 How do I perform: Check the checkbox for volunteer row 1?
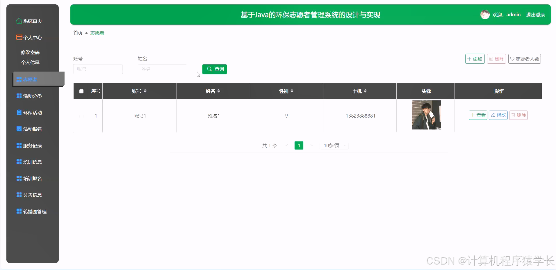81,116
